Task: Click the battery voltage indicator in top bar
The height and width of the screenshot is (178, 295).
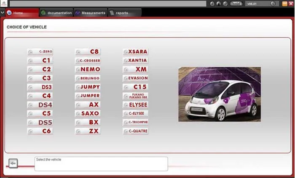Action: 236,3
